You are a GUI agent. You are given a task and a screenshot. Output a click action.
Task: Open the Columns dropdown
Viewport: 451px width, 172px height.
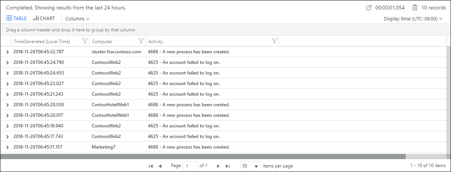[x=77, y=19]
